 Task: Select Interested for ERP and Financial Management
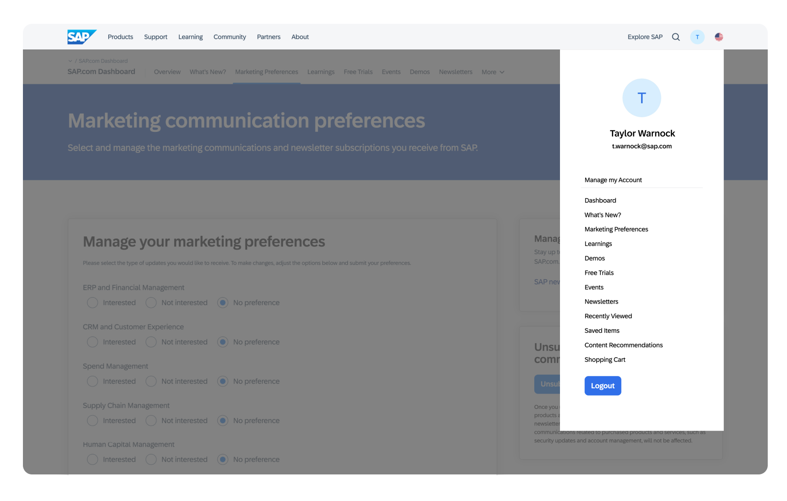[92, 302]
